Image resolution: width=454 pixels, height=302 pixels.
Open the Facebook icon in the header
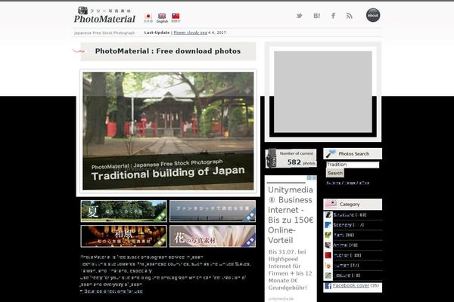pyautogui.click(x=333, y=16)
